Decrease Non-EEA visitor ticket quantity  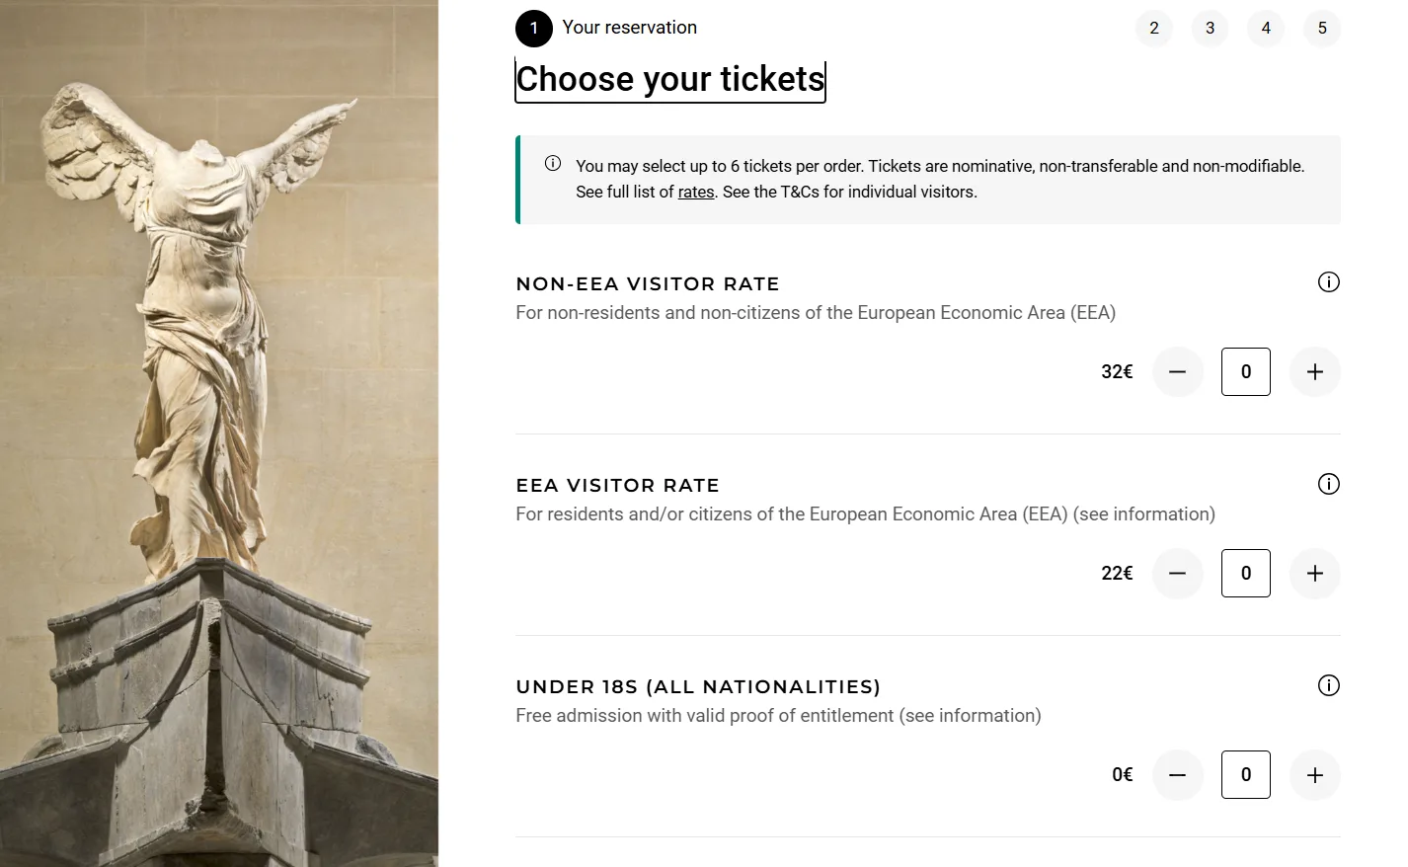point(1177,372)
